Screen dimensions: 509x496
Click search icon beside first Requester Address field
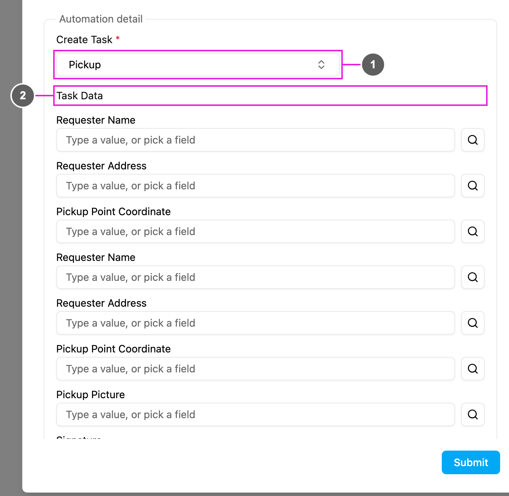(473, 186)
